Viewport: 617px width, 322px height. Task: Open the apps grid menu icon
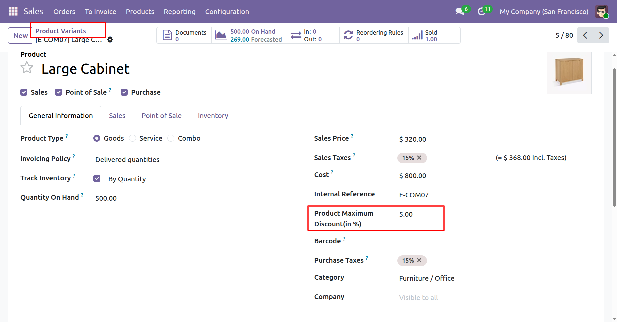click(x=13, y=11)
